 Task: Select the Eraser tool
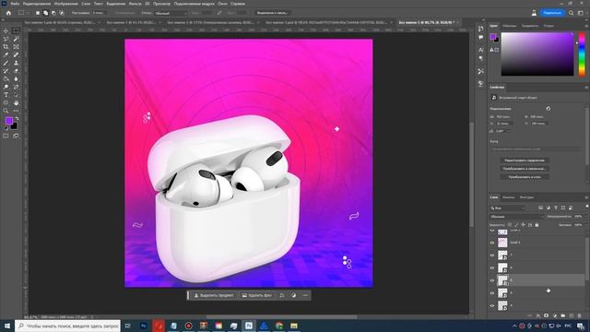[16, 71]
